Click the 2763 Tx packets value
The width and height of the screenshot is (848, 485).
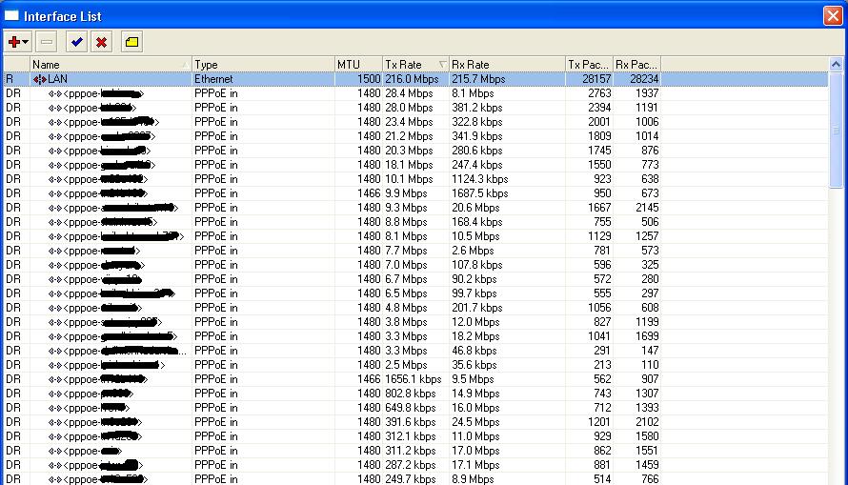click(599, 93)
